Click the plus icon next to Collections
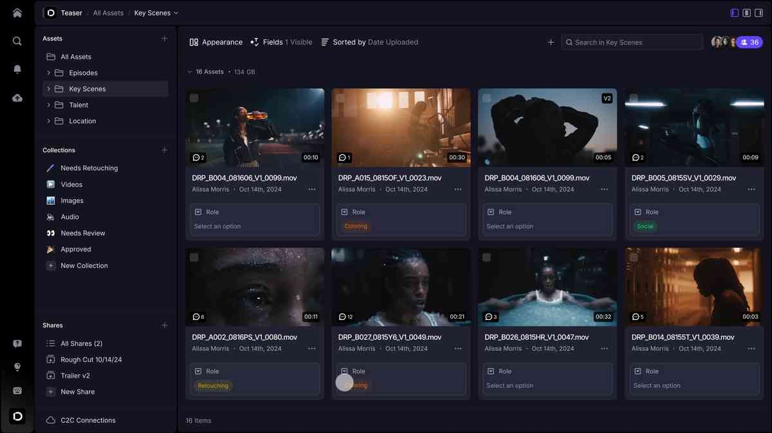The image size is (772, 433). tap(164, 150)
